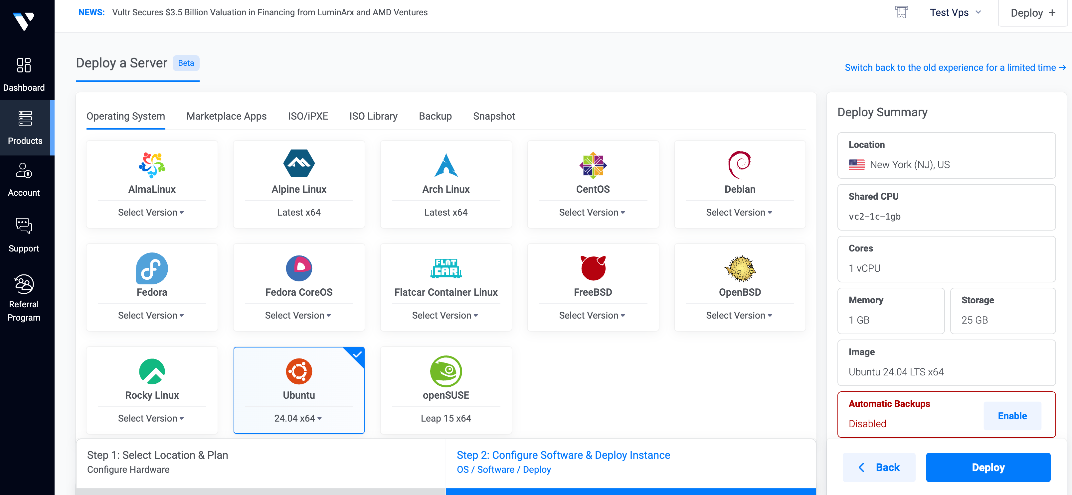Viewport: 1072px width, 495px height.
Task: Select the OpenBSD pufferfish logo
Action: pyautogui.click(x=740, y=268)
